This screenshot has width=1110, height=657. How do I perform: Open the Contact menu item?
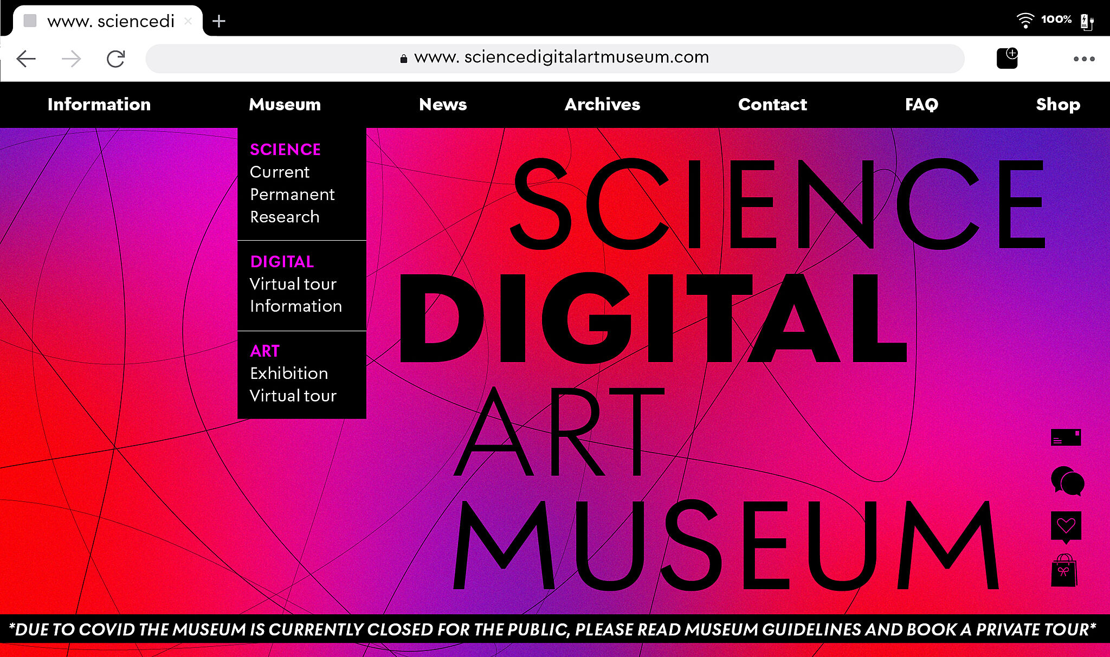(773, 104)
